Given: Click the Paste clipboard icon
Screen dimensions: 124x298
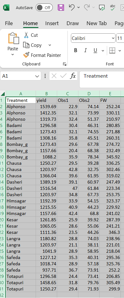Looking at the screenshot, I should pos(13,38).
